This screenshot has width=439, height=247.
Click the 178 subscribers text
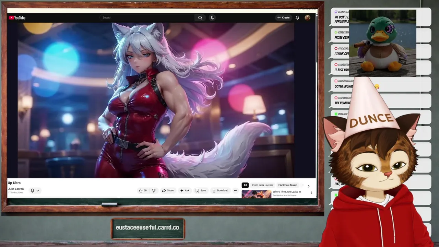coord(16,192)
